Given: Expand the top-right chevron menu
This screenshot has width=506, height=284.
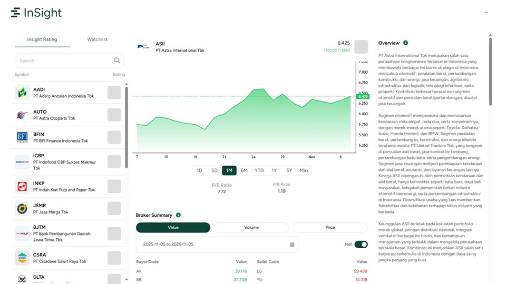Looking at the screenshot, I should pyautogui.click(x=486, y=13).
